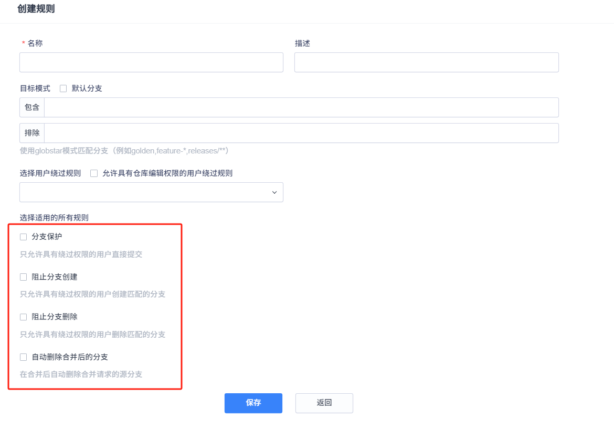Click the 排除 prefix label
This screenshot has width=614, height=421.
tap(32, 134)
